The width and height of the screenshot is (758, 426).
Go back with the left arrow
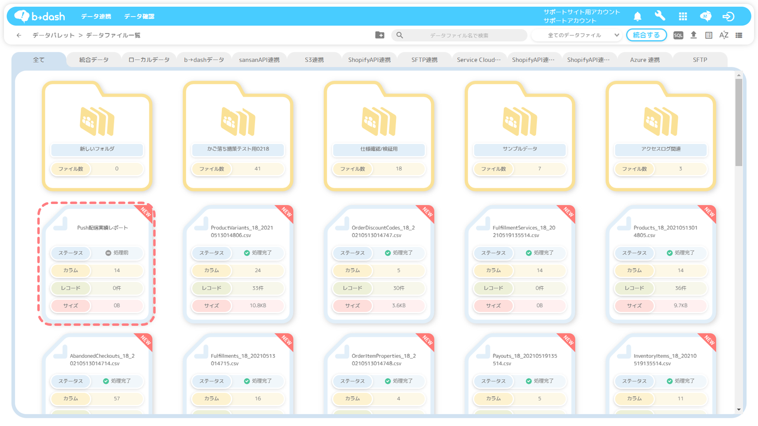[x=19, y=35]
